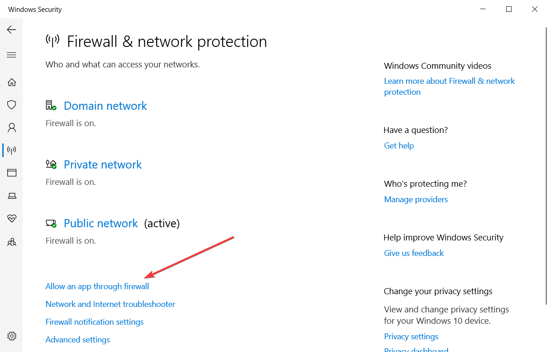Viewport: 548px width, 352px height.
Task: Open Settings gear in sidebar
Action: pyautogui.click(x=12, y=336)
